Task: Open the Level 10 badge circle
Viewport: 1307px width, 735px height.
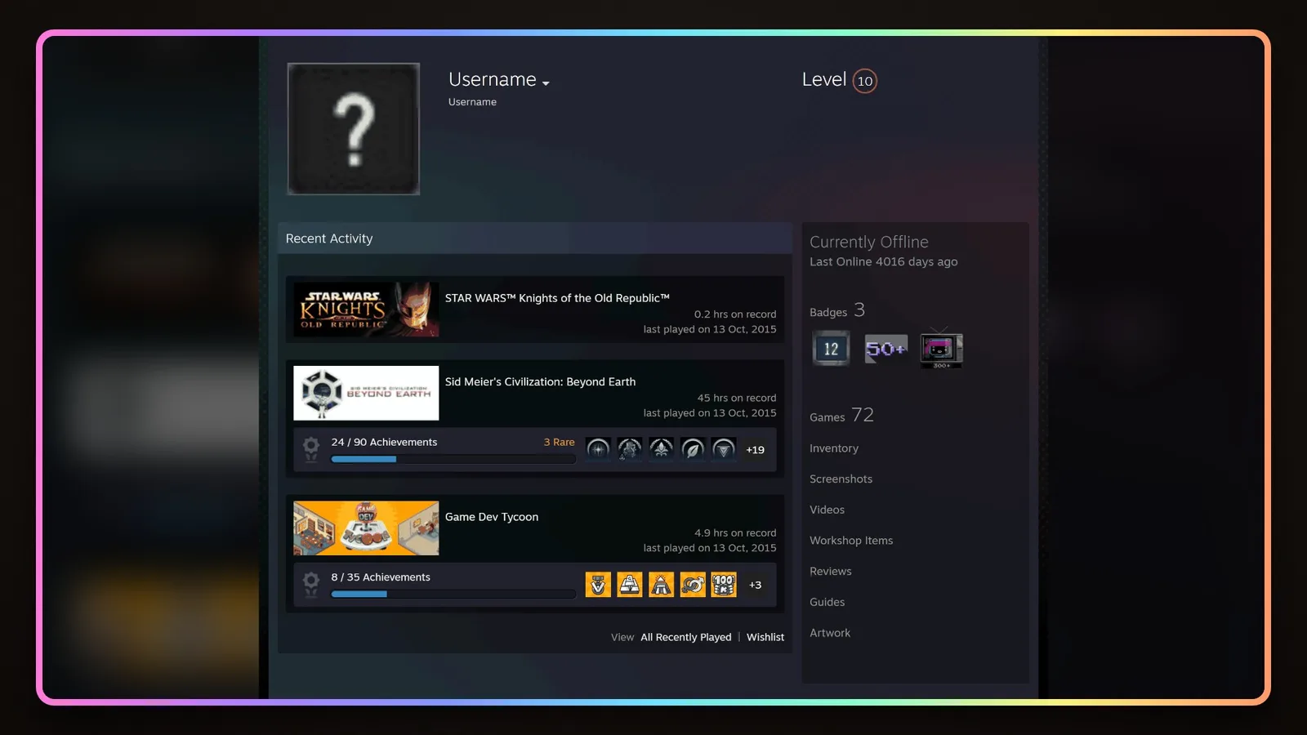Action: point(865,81)
